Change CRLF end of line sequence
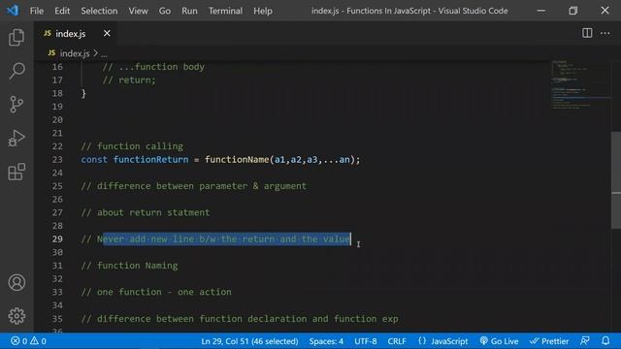 pyautogui.click(x=397, y=341)
